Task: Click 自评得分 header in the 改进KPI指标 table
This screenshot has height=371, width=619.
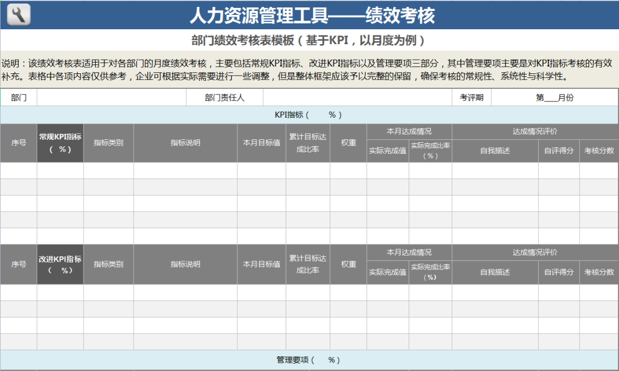Action: click(x=559, y=272)
